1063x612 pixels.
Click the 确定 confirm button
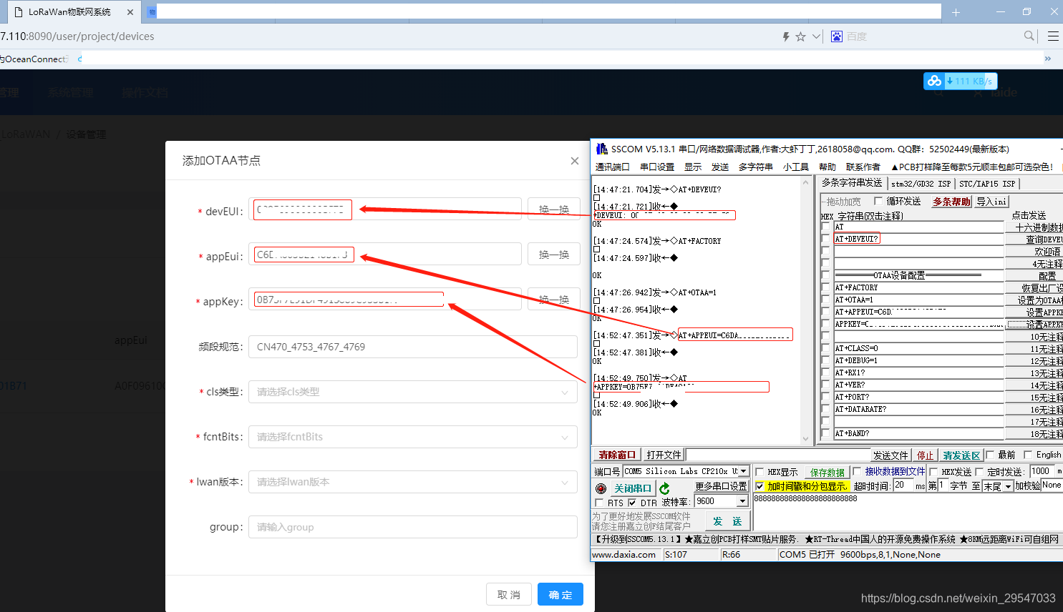point(560,595)
